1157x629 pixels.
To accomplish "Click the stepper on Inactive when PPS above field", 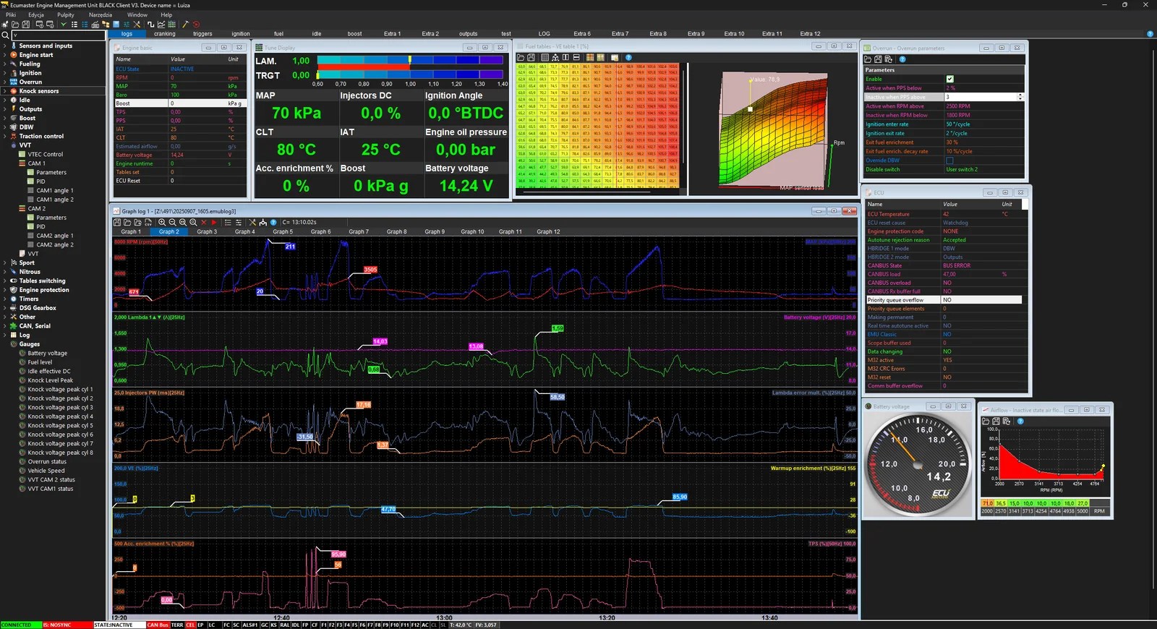I will [x=1020, y=97].
